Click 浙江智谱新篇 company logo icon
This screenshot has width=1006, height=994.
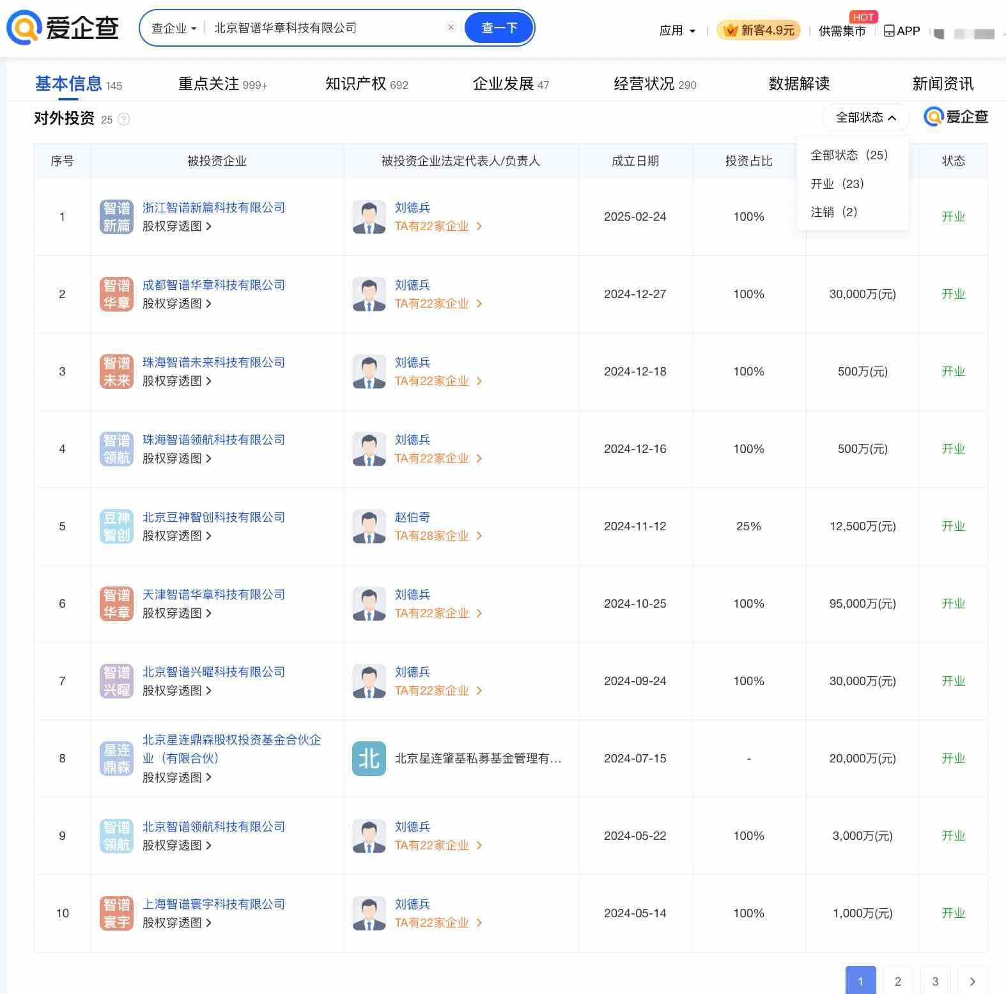pos(116,217)
